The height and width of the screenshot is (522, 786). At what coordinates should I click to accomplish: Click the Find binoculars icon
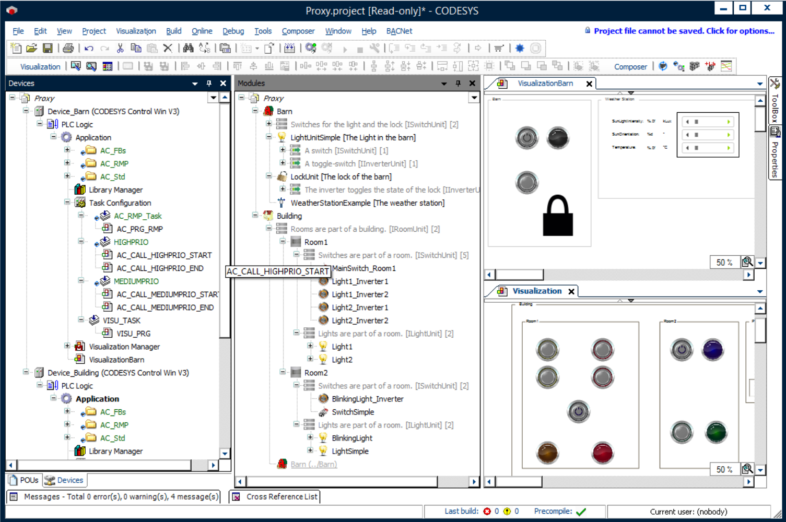click(x=188, y=49)
